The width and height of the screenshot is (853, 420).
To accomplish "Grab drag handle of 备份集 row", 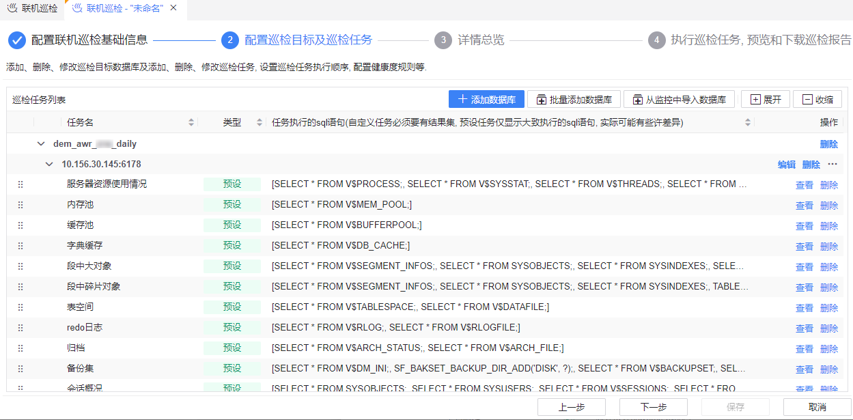I will click(20, 369).
